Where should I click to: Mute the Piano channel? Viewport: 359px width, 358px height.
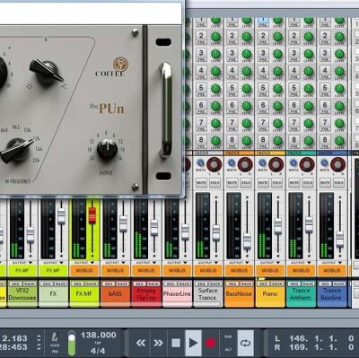(263, 182)
